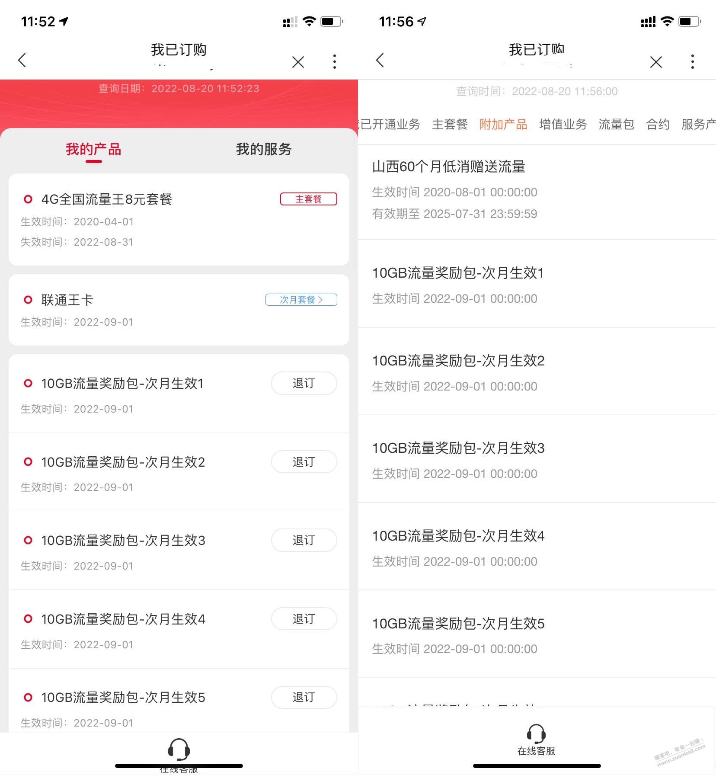Tap the 11:56 clock in the right status bar
The height and width of the screenshot is (775, 716).
(396, 22)
